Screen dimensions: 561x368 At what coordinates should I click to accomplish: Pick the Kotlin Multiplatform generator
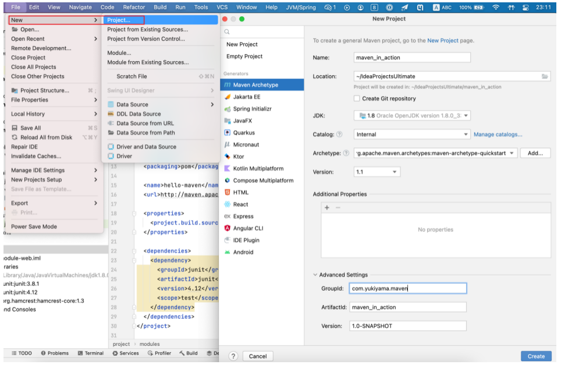[262, 168]
